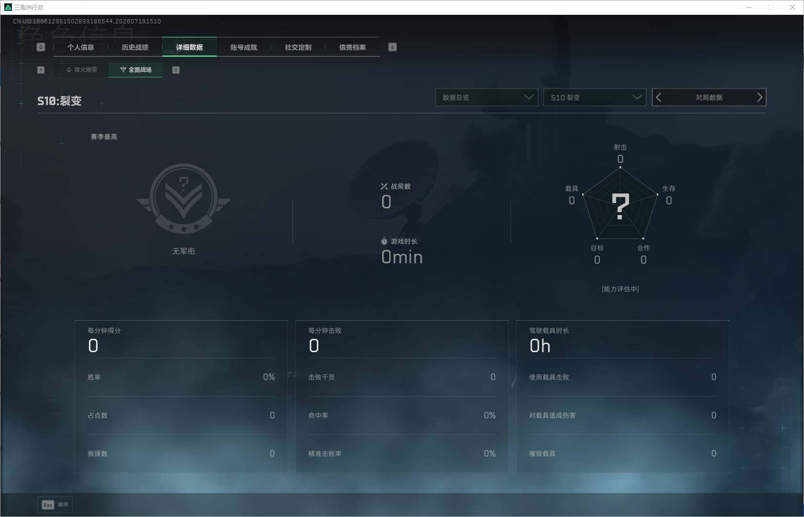Click the 对载具造成伤害 row label
The width and height of the screenshot is (804, 517).
tap(553, 415)
